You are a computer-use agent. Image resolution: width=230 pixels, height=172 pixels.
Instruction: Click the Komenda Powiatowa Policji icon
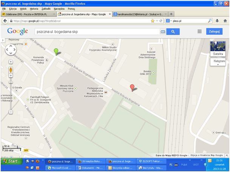(x=47, y=60)
